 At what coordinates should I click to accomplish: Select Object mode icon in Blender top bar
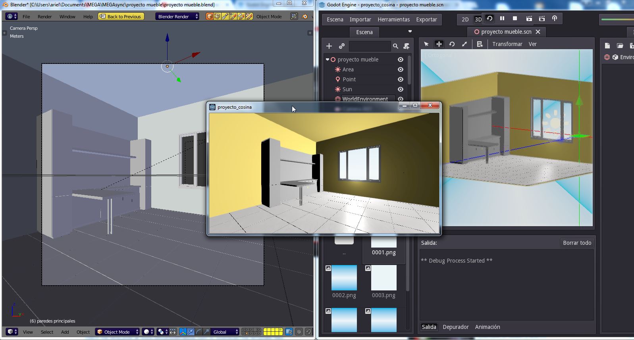209,16
